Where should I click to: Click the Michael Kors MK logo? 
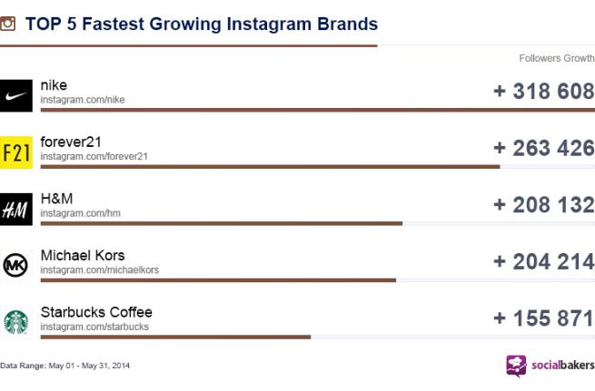point(16,265)
